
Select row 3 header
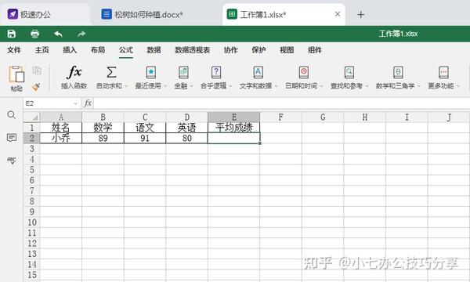coord(32,149)
